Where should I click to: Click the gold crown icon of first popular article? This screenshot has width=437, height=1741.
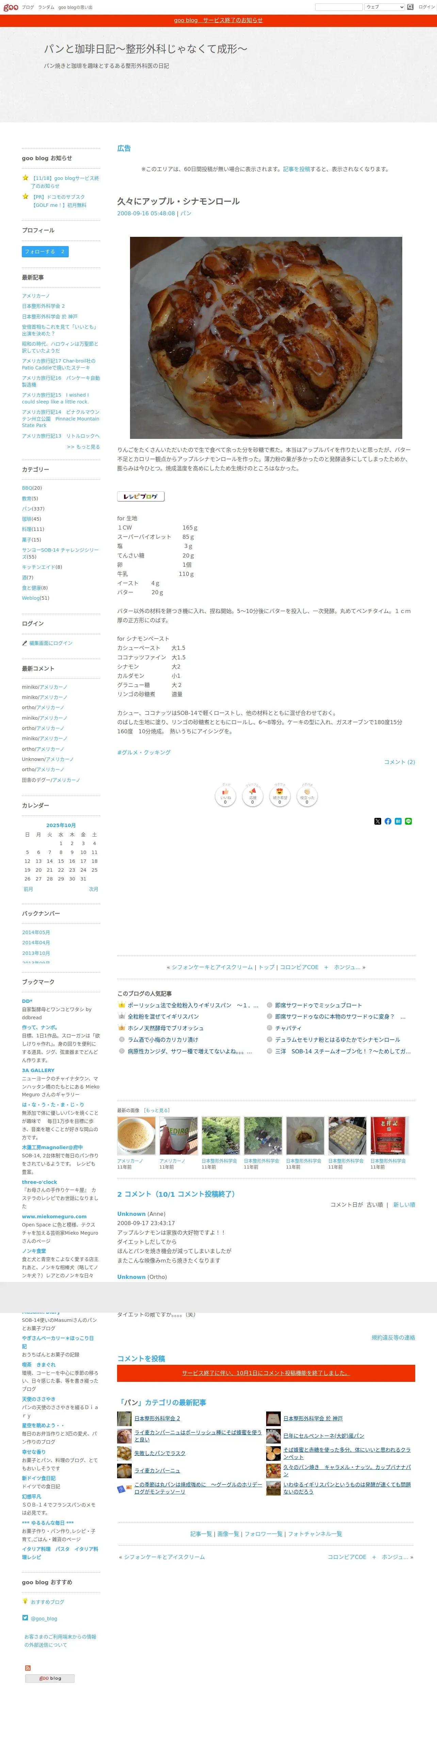(x=122, y=1005)
